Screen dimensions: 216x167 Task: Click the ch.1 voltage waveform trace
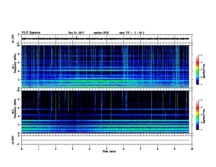tap(105, 39)
